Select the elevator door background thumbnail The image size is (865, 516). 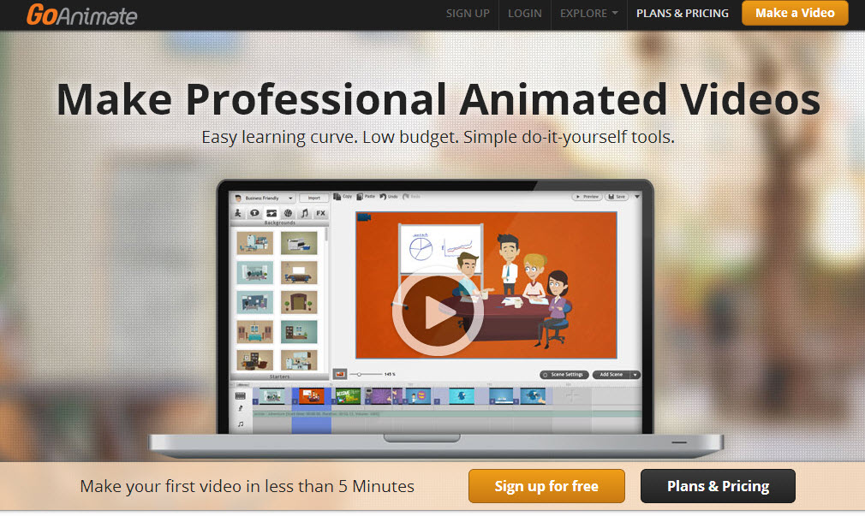(299, 302)
